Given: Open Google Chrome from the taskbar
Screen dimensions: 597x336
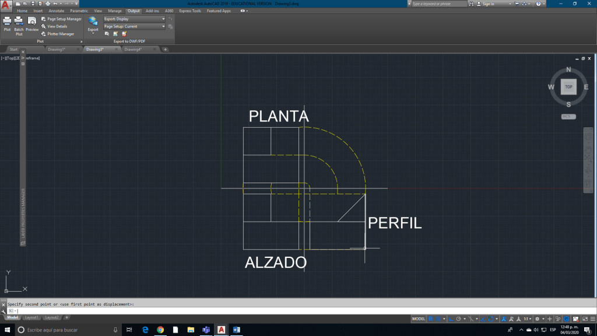Looking at the screenshot, I should (x=160, y=330).
